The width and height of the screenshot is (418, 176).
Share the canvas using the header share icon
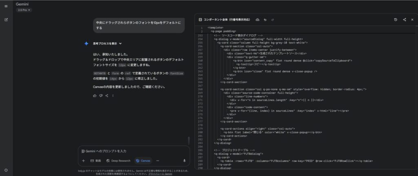click(405, 20)
